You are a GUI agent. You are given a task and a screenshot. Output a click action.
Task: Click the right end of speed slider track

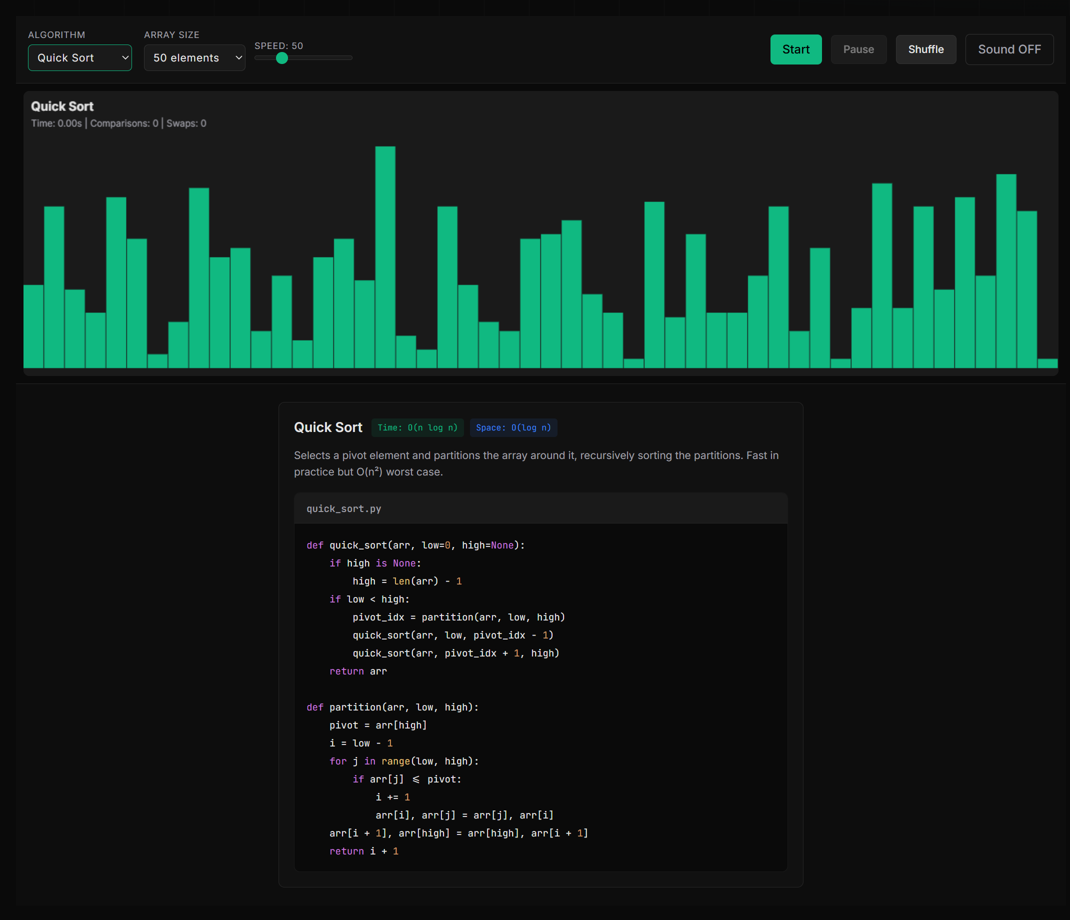coord(350,58)
